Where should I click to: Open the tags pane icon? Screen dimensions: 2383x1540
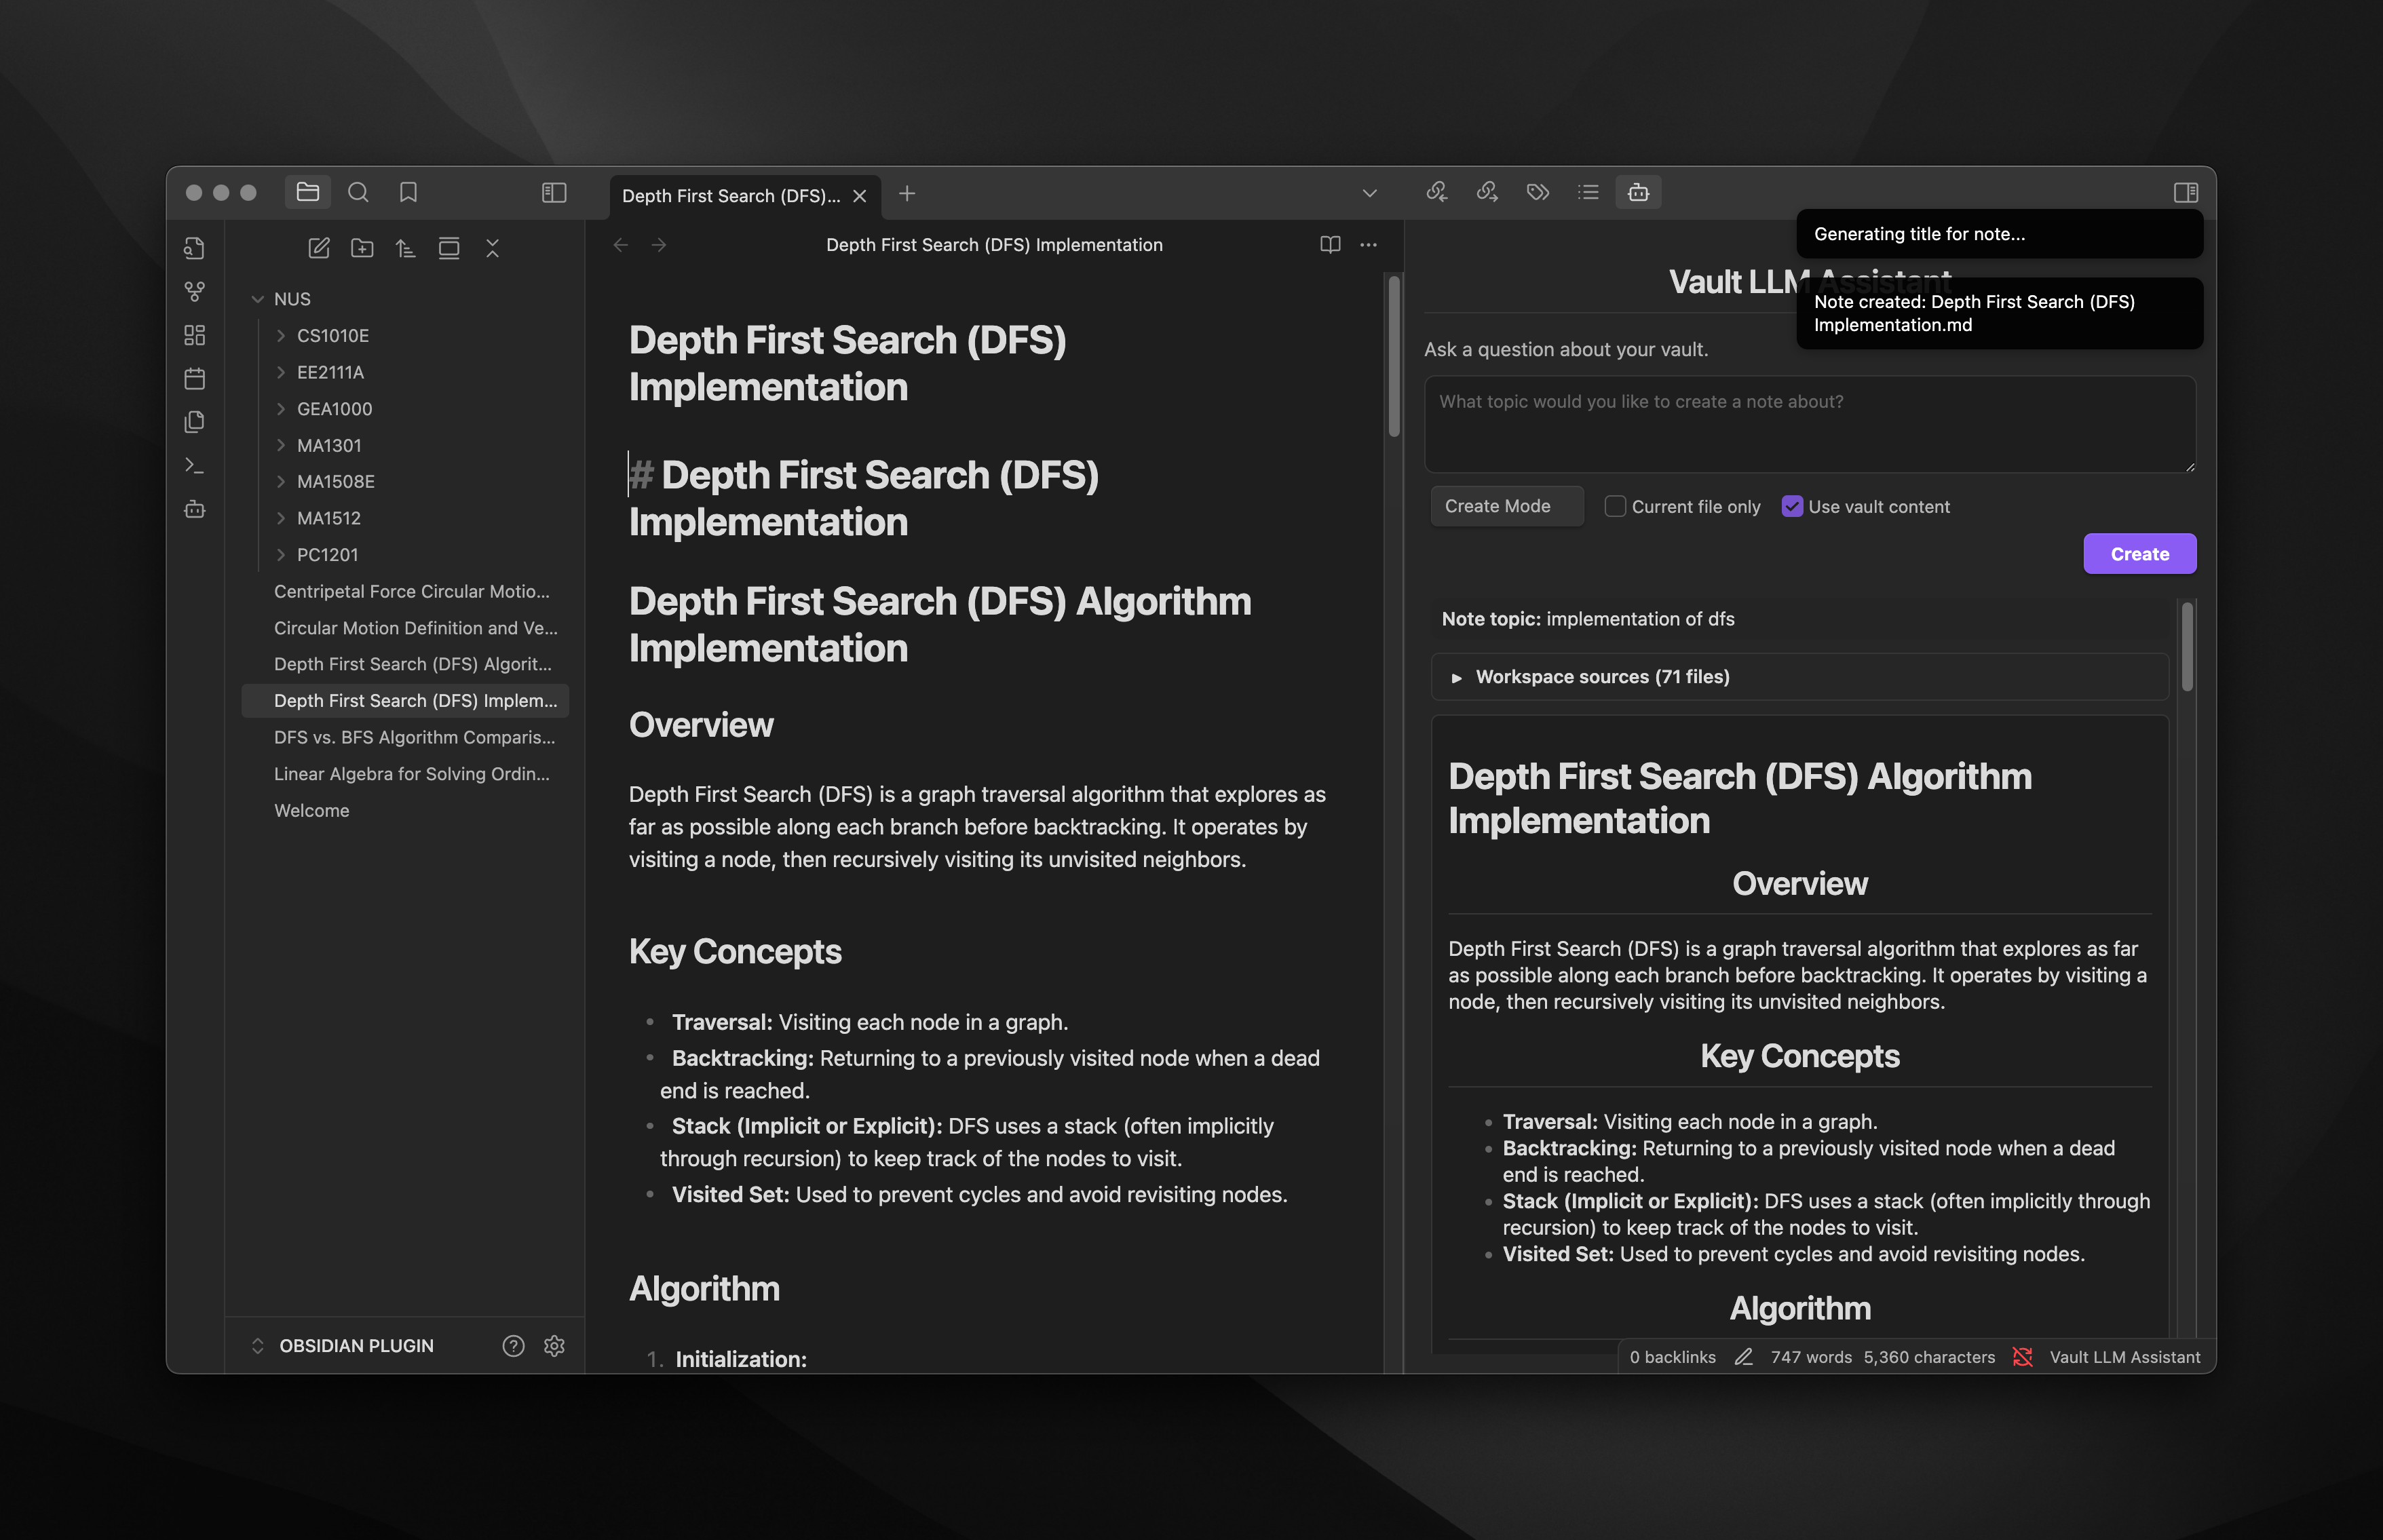(1537, 192)
